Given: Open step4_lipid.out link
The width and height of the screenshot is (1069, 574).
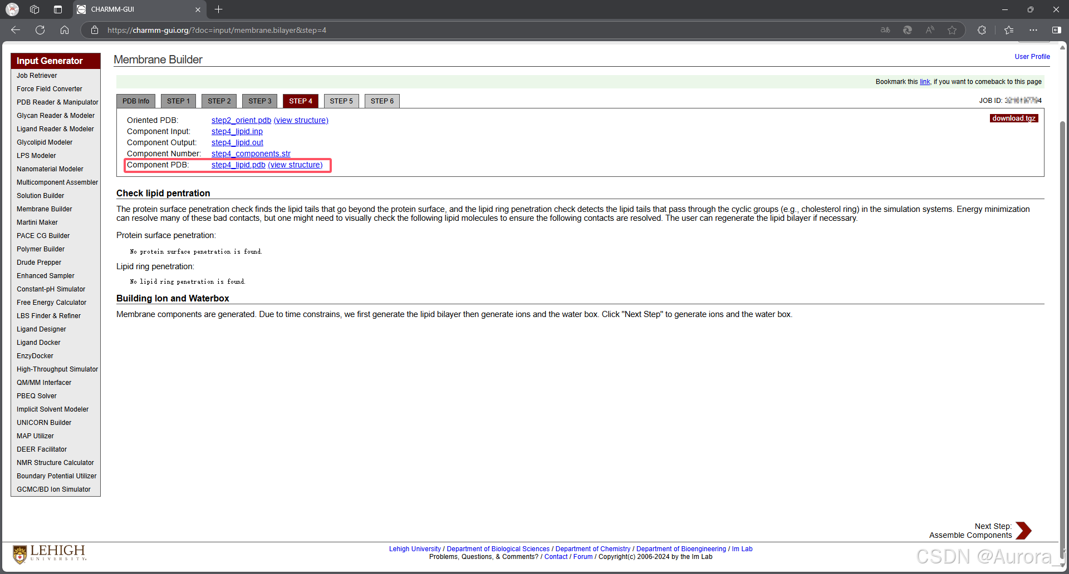Looking at the screenshot, I should 237,142.
